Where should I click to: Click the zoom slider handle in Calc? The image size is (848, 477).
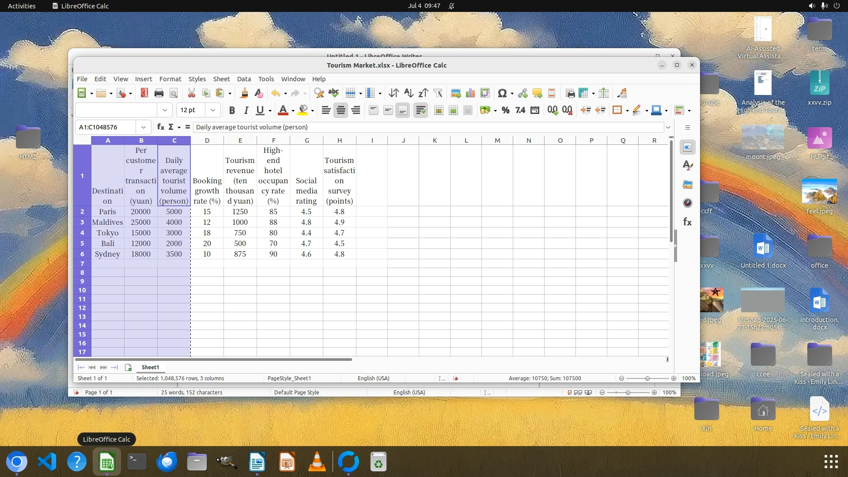pyautogui.click(x=647, y=379)
